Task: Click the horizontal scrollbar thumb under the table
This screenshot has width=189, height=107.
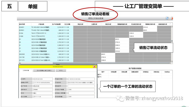Action: click(111, 63)
